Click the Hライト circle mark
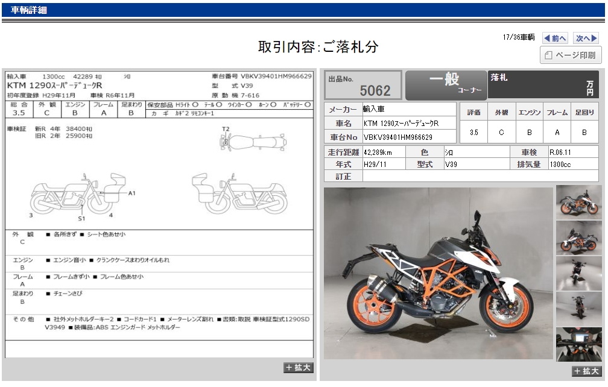The width and height of the screenshot is (608, 387). click(195, 105)
